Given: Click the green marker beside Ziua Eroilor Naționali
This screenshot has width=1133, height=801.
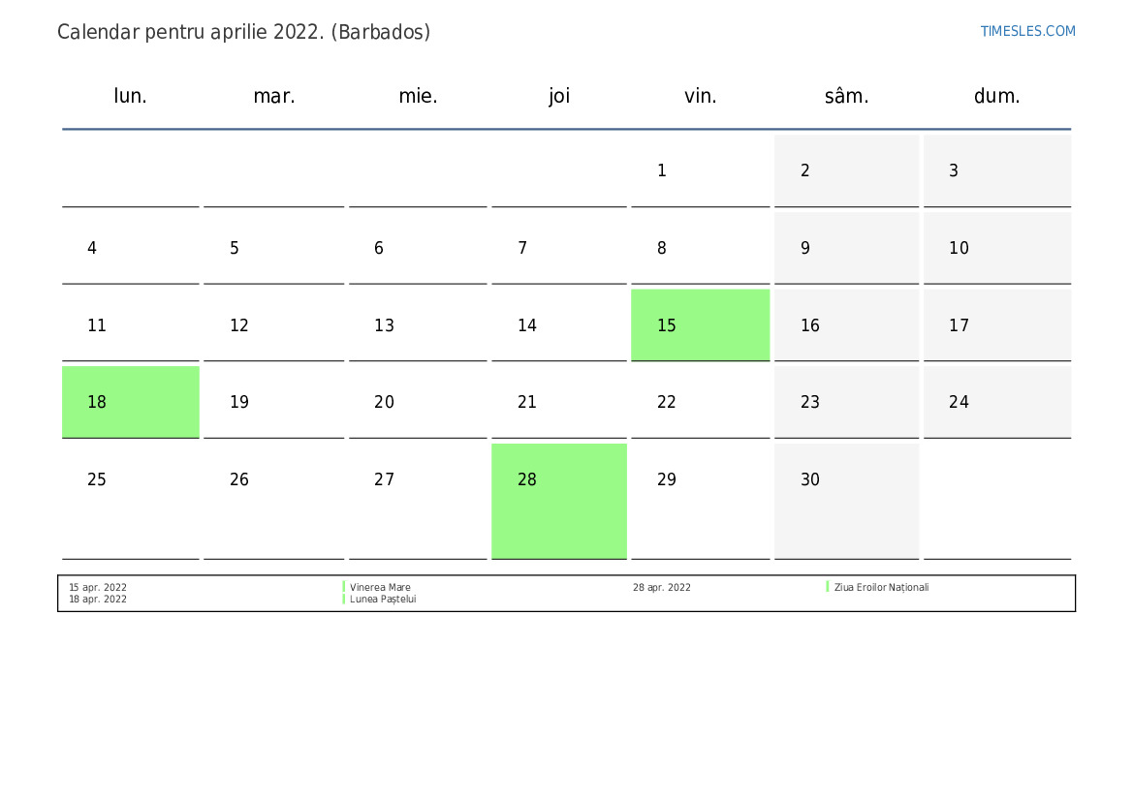Looking at the screenshot, I should pyautogui.click(x=828, y=587).
